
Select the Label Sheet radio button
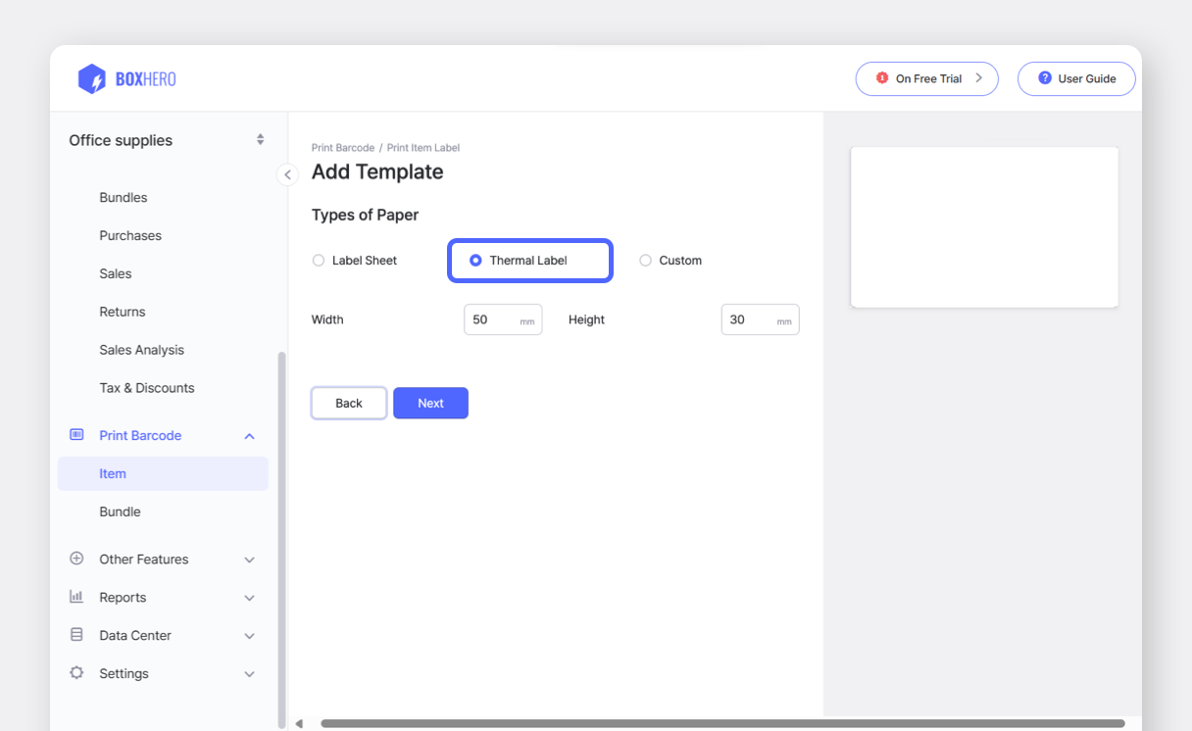click(319, 261)
